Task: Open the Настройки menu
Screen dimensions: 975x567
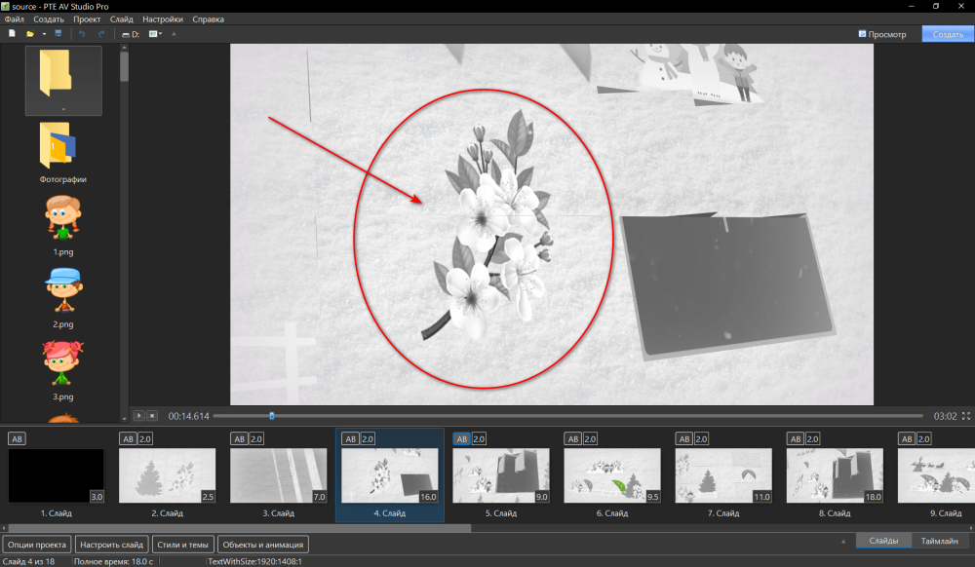Action: coord(162,19)
